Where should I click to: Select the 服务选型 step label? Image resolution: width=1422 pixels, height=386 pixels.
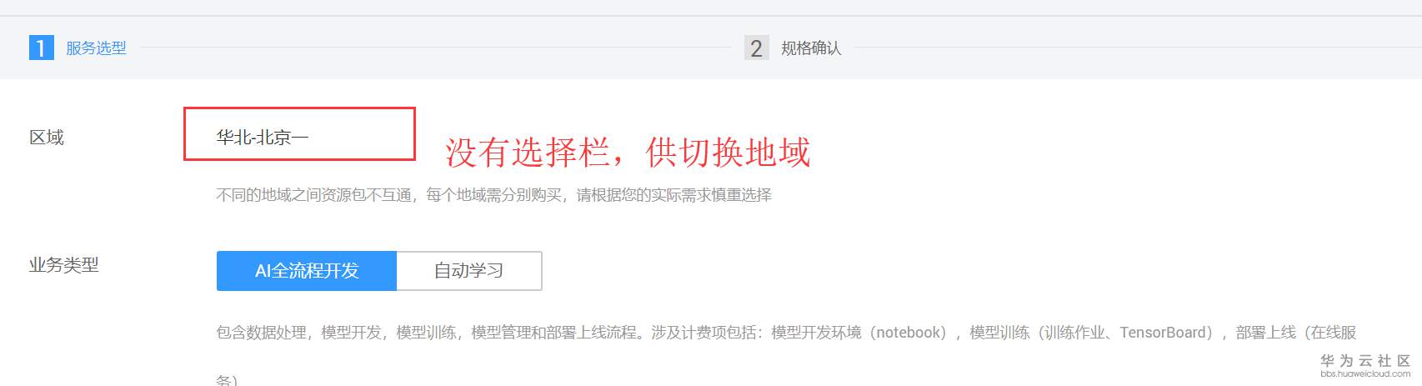(96, 48)
